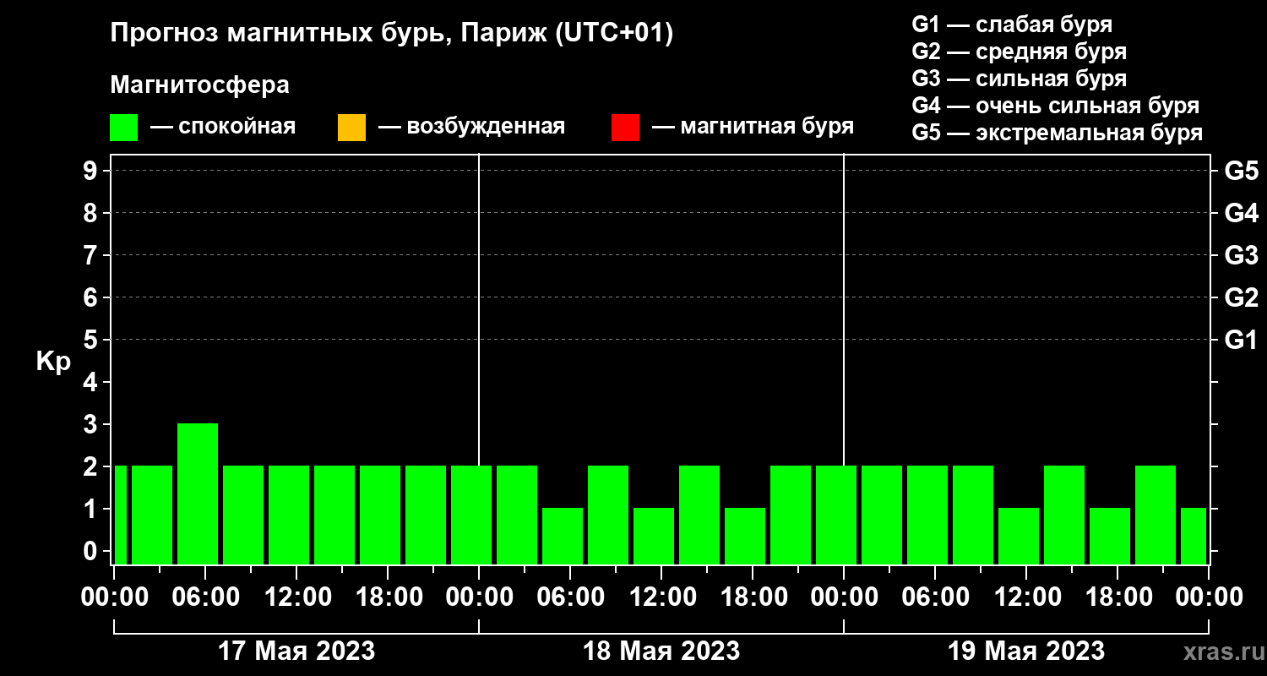Click the orange 'возбужденная' legend swatch
This screenshot has height=676, width=1267.
coord(352,128)
